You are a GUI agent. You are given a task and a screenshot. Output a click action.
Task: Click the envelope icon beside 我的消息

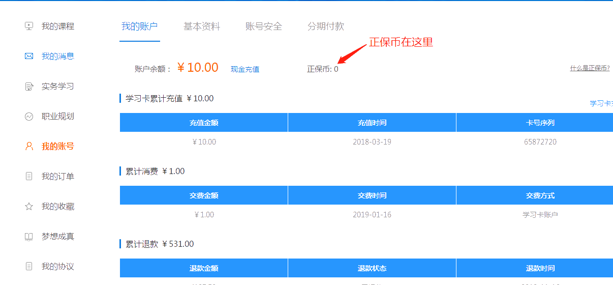click(29, 56)
